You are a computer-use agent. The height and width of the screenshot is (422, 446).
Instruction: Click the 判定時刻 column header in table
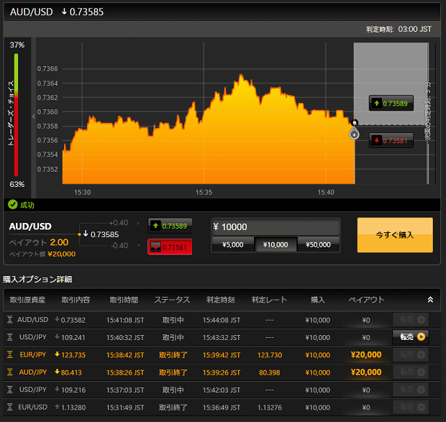point(220,300)
